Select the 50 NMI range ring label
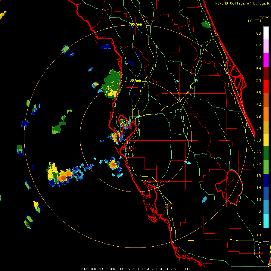 [135, 80]
